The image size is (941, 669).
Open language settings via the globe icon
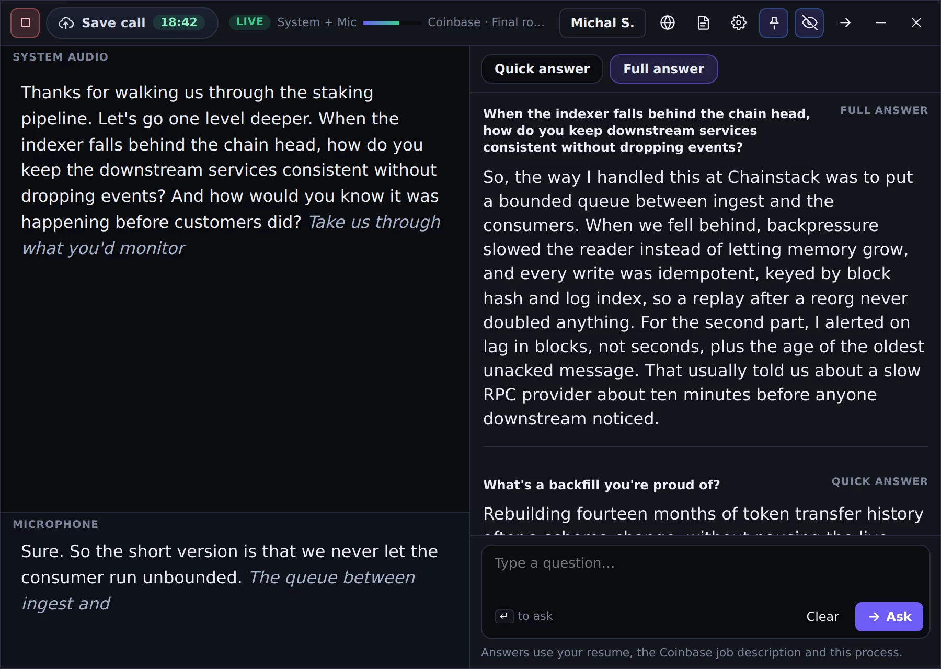click(668, 23)
